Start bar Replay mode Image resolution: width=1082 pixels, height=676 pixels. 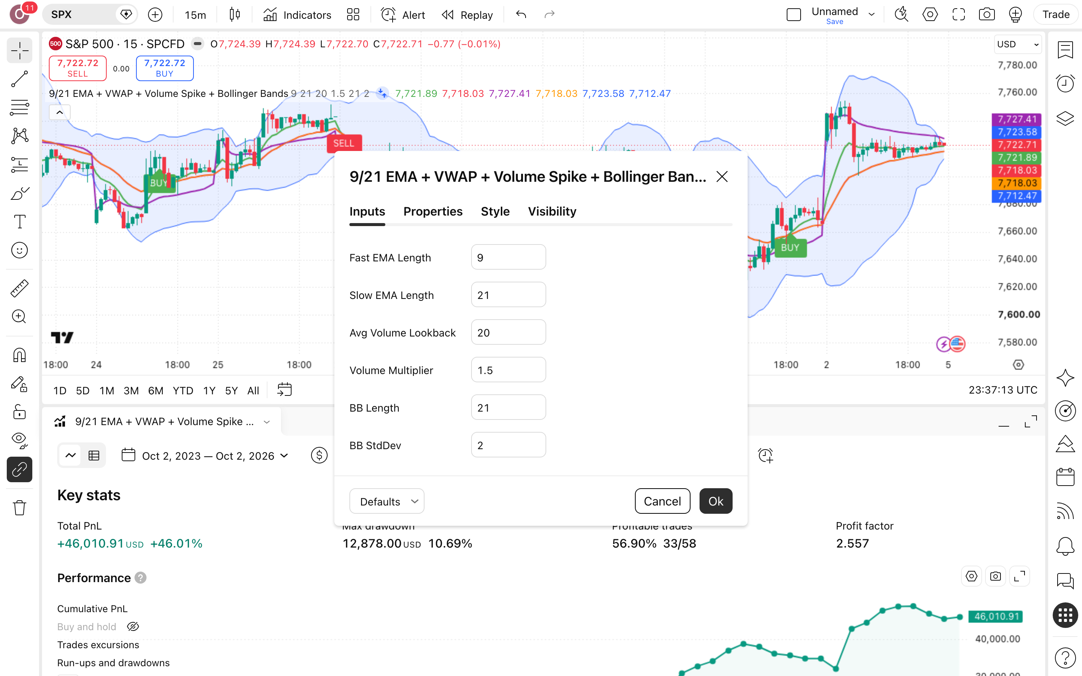[467, 15]
